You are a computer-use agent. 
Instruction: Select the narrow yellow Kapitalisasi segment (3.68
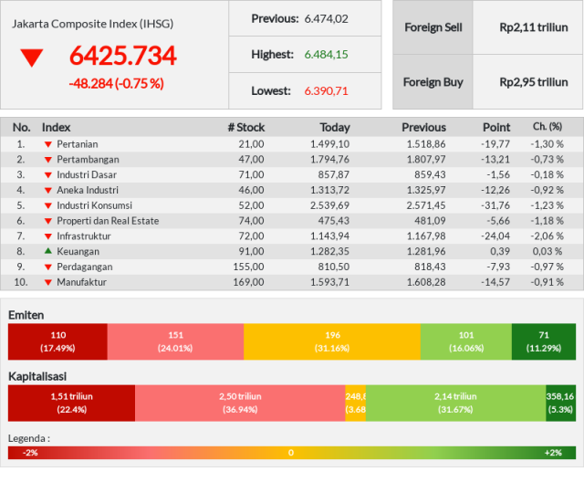[x=355, y=403]
